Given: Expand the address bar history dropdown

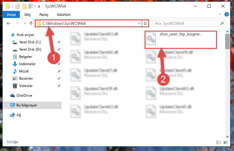Looking at the screenshot, I should pyautogui.click(x=139, y=24).
